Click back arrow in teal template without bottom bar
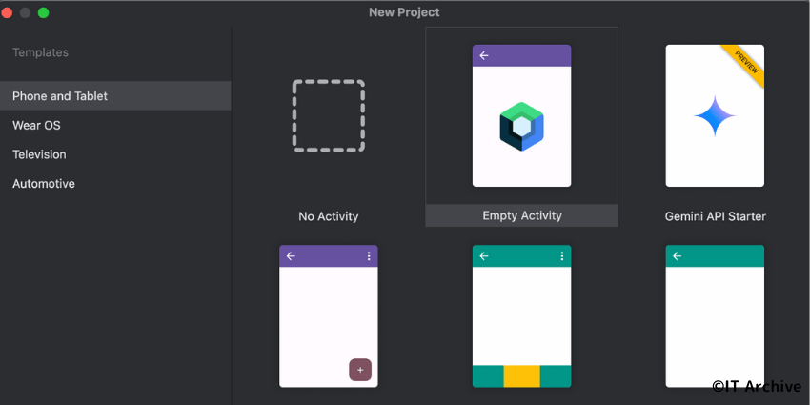This screenshot has height=405, width=810. [x=678, y=256]
